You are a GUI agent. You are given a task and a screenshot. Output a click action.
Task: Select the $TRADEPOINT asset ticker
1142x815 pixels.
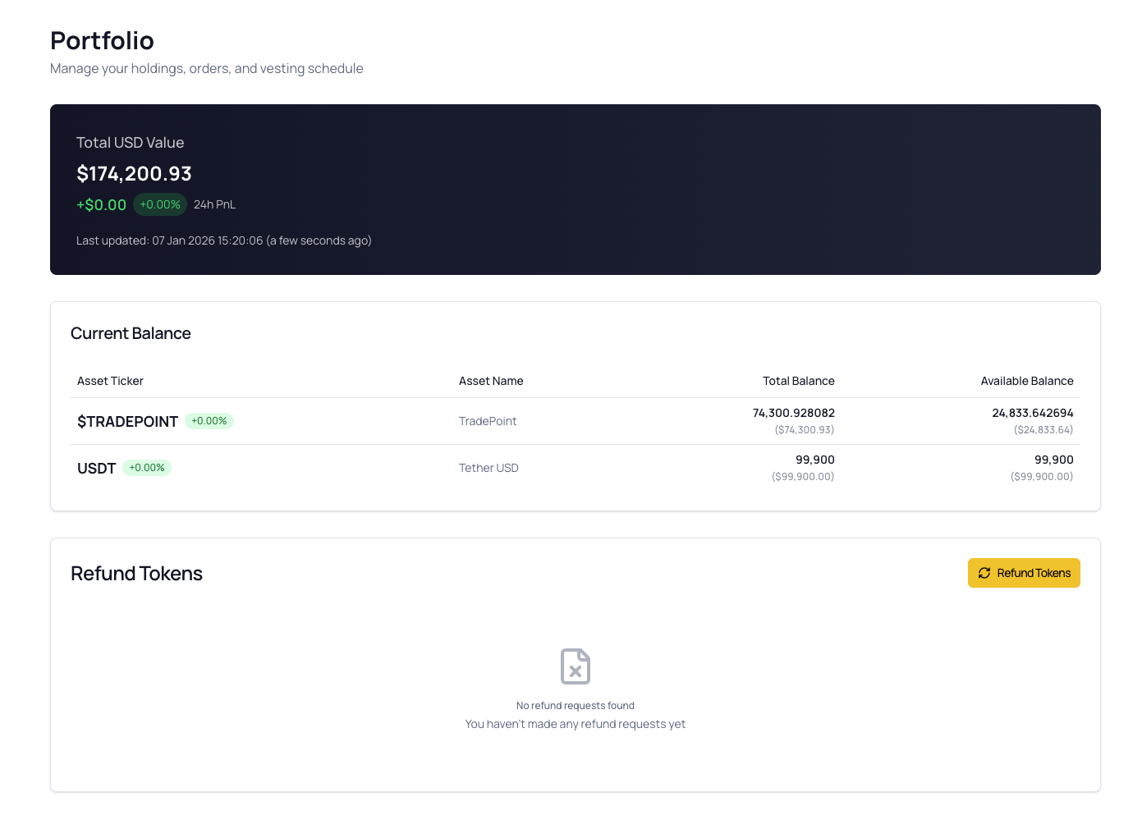(127, 421)
